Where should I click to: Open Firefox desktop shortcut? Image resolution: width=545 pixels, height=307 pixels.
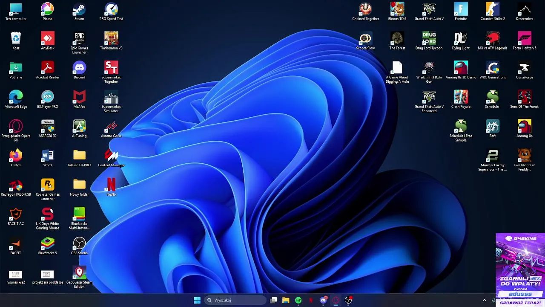point(16,158)
